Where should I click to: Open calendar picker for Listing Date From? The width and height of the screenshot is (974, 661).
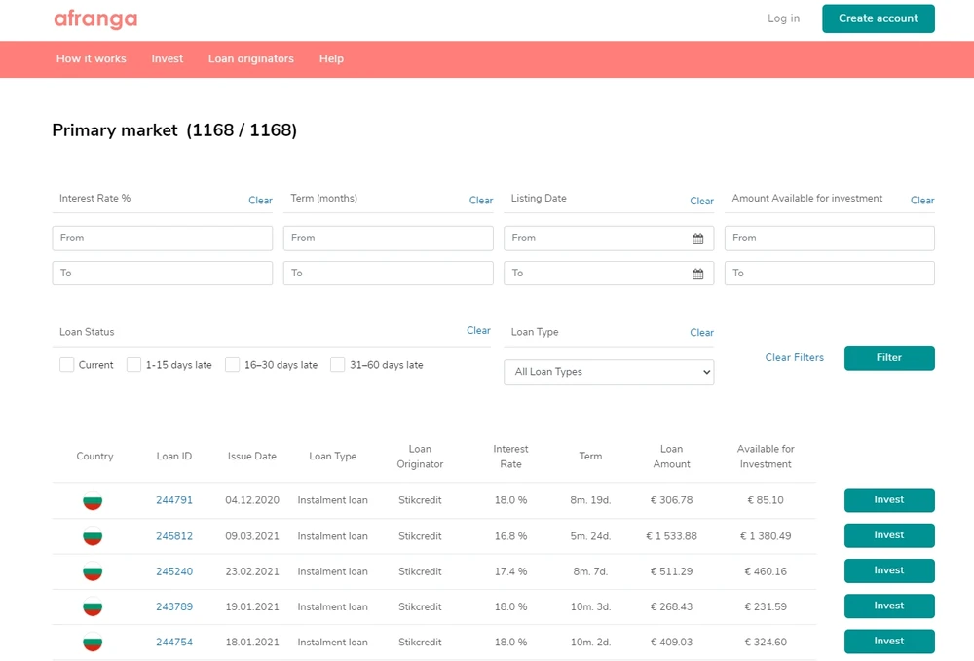pyautogui.click(x=697, y=239)
